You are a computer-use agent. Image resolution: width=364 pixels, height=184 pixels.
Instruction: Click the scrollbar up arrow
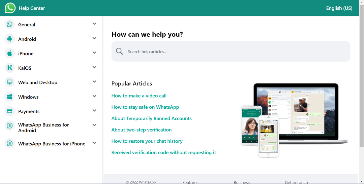point(362,2)
